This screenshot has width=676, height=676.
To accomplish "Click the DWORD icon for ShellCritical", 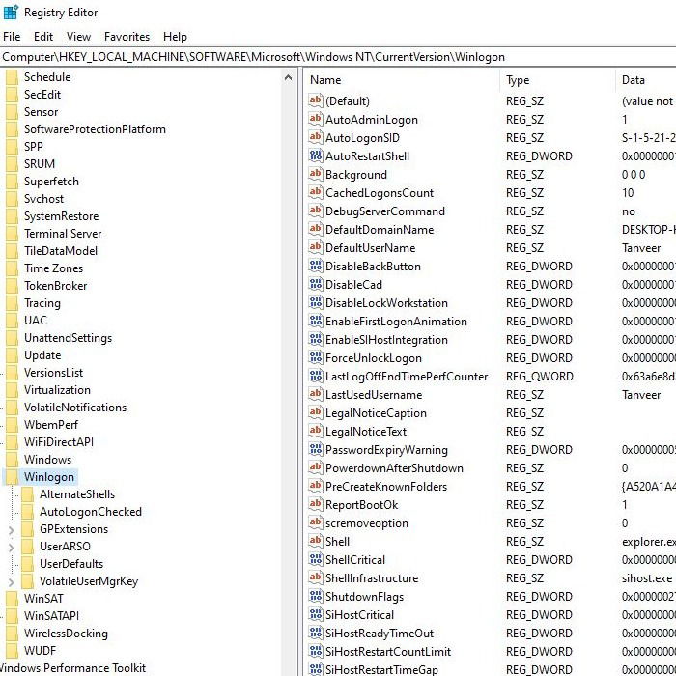I will [x=316, y=559].
